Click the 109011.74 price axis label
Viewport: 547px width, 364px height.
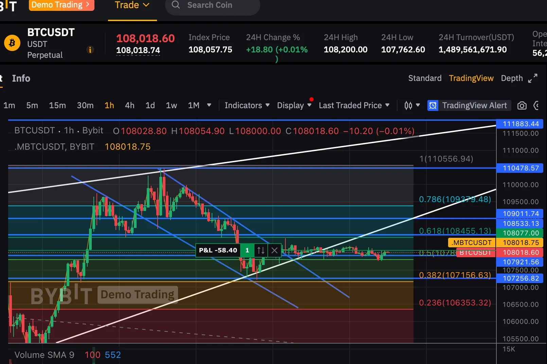click(520, 214)
